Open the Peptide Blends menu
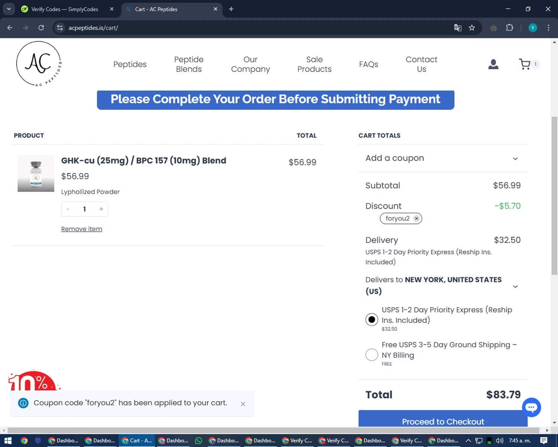 [189, 64]
